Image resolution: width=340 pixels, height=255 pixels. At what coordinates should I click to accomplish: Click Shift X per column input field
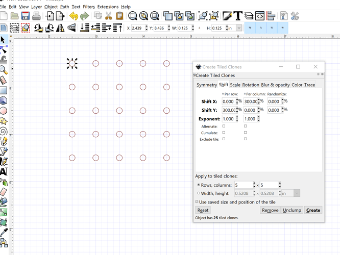tap(251, 101)
